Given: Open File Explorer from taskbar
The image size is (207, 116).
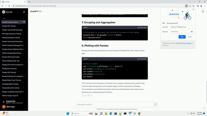Looking at the screenshot, I should click(x=106, y=113).
